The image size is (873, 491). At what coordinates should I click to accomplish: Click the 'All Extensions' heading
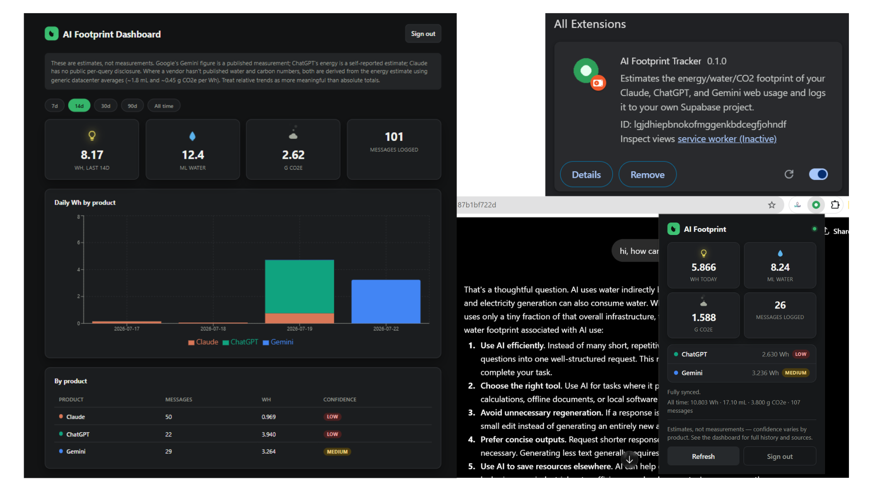pyautogui.click(x=590, y=24)
